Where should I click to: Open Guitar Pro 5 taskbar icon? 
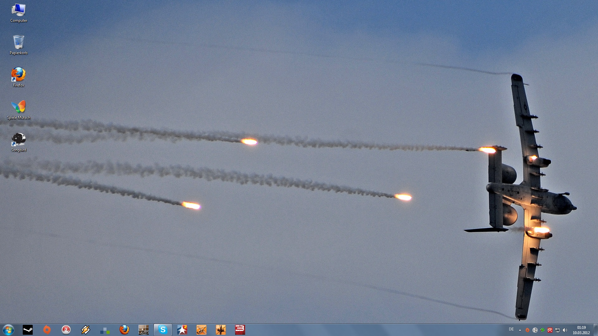tap(144, 330)
